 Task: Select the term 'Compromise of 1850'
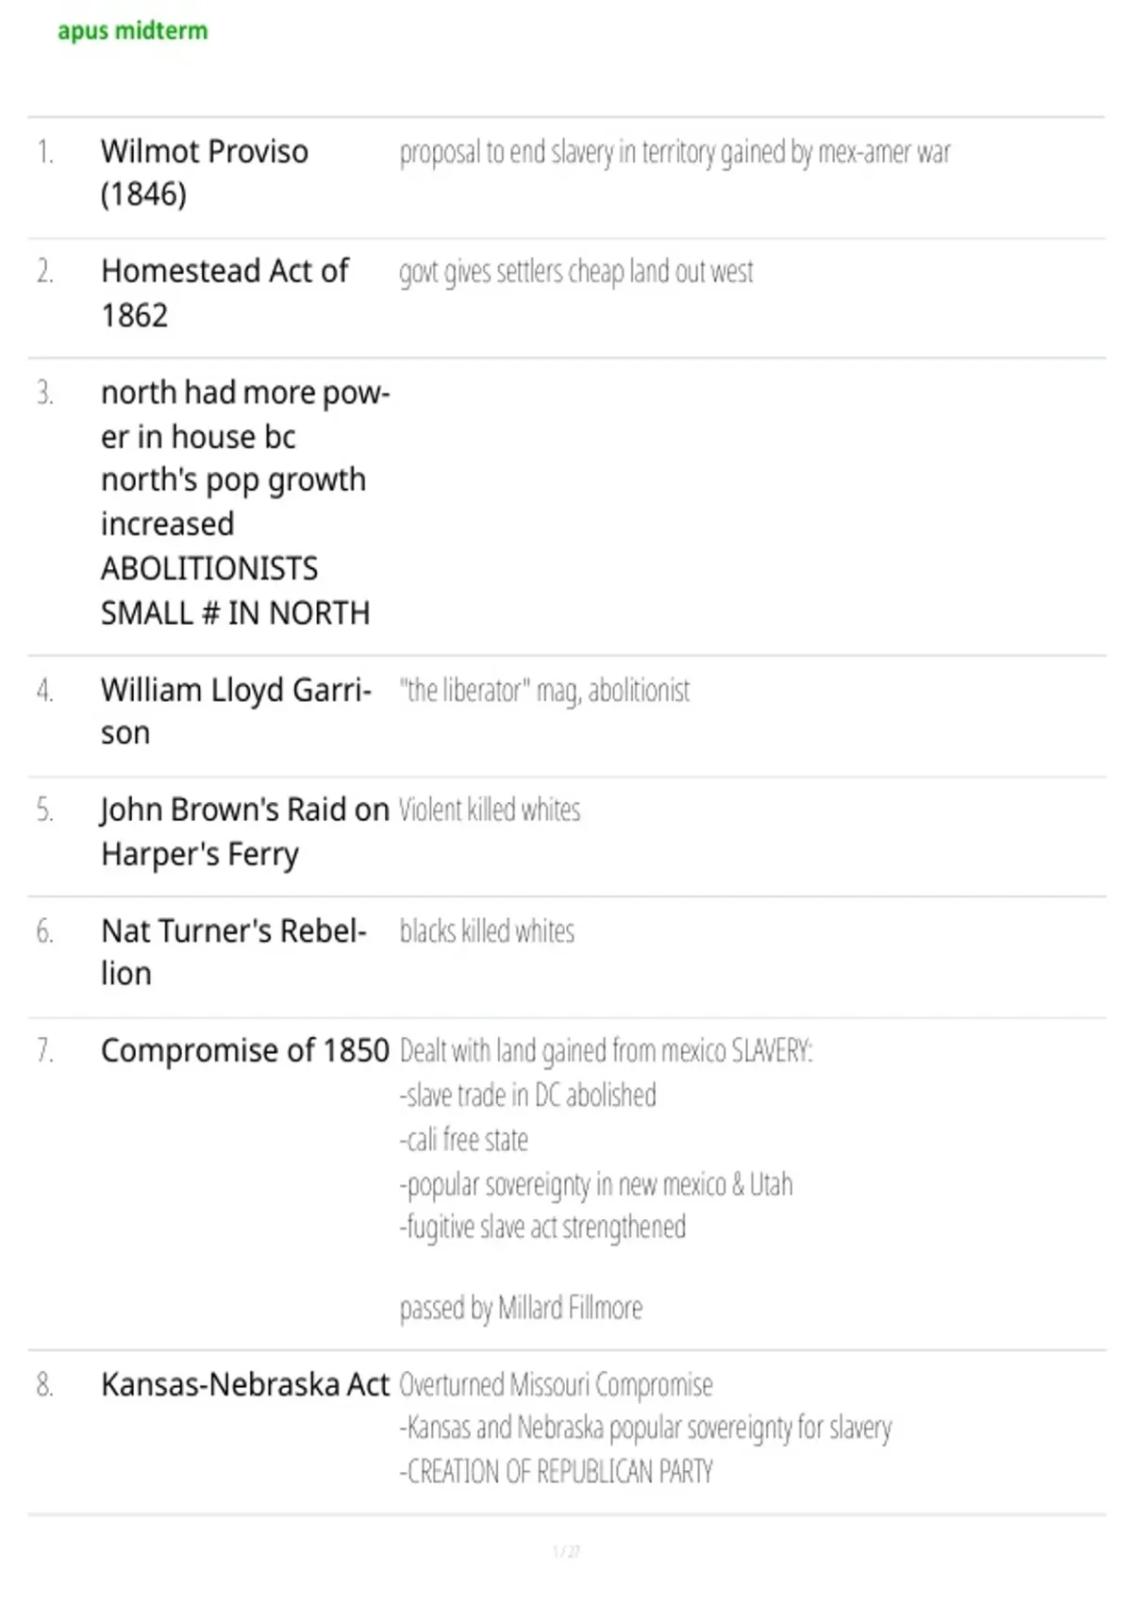pos(244,1050)
